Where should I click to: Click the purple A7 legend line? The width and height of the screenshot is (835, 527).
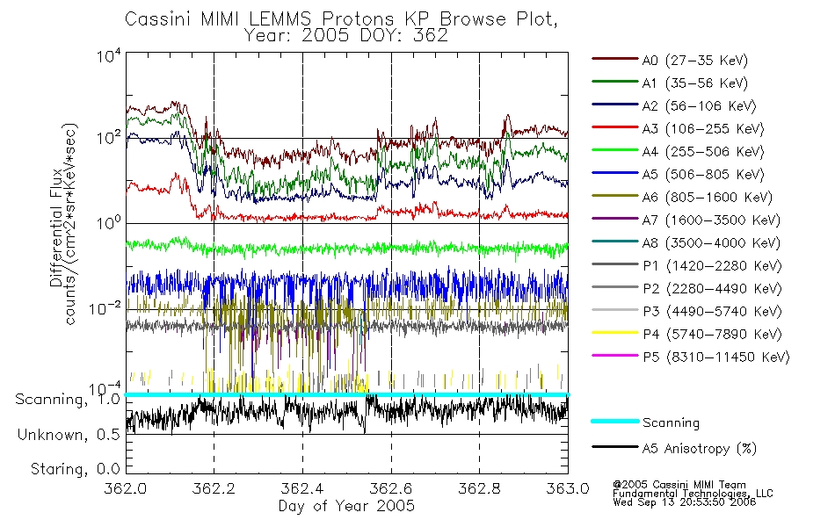pyautogui.click(x=614, y=218)
